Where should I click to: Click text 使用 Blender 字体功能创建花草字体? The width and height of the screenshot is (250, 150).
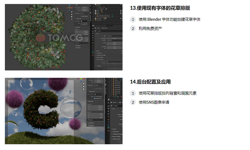[169, 19]
